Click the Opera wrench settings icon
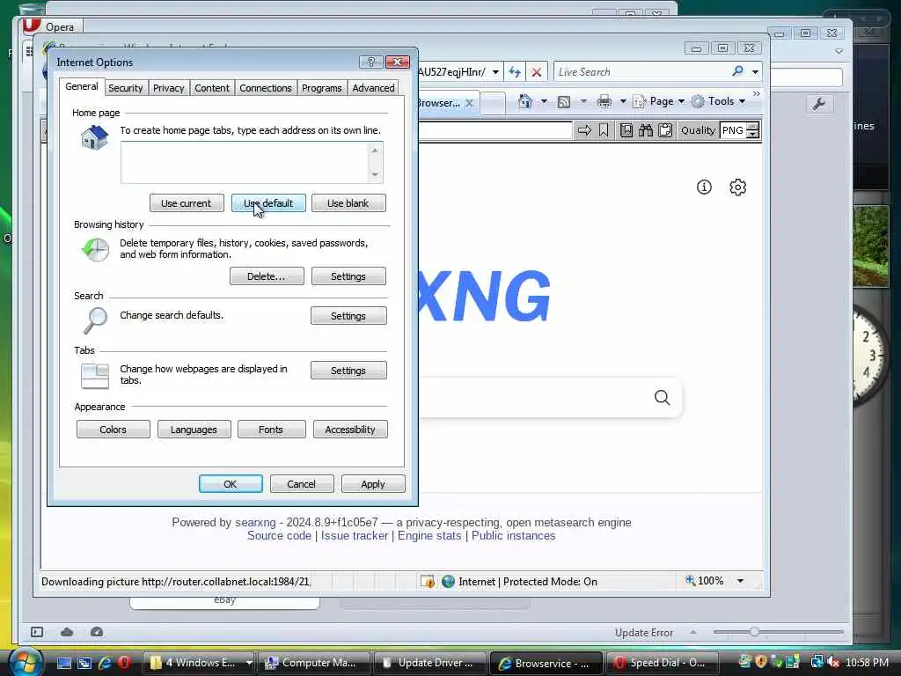The image size is (901, 676). (819, 104)
